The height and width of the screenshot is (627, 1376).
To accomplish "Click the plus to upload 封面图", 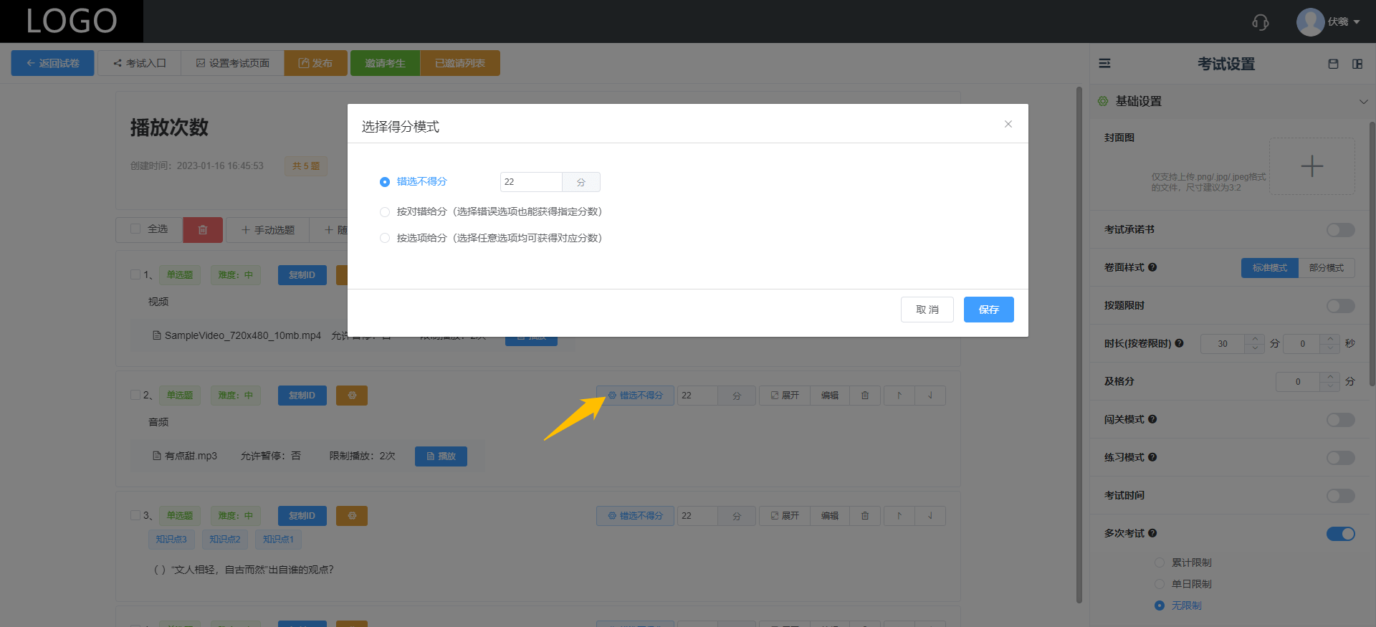I will [1312, 166].
